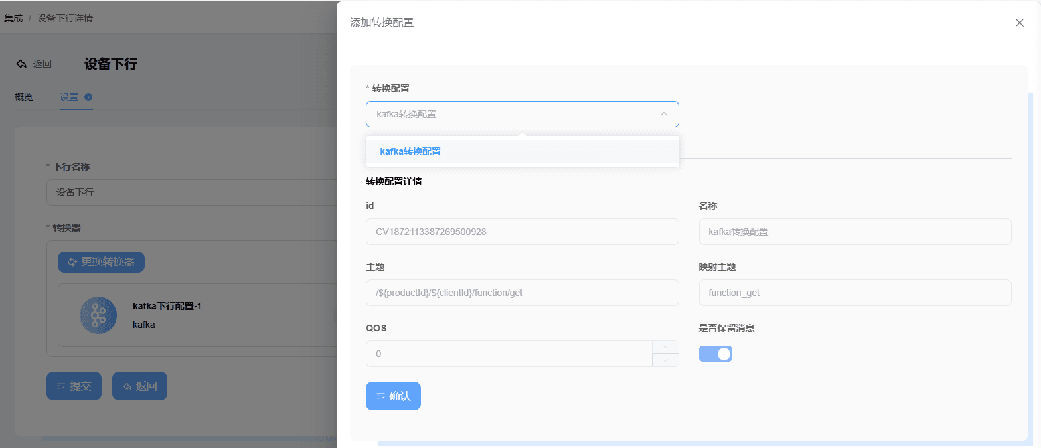Click the bottom 返回 button next to 提交
The image size is (1041, 448).
tap(139, 386)
